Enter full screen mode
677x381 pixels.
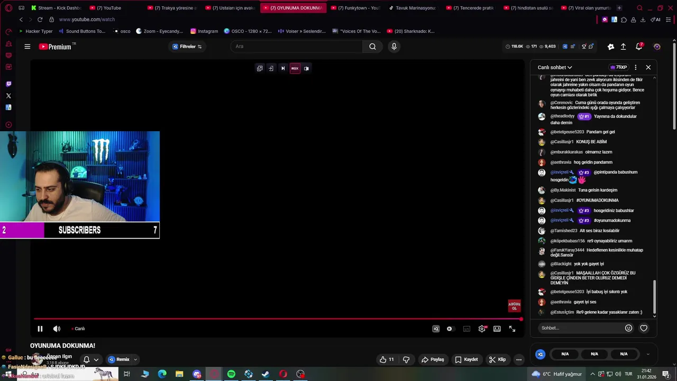pos(512,329)
